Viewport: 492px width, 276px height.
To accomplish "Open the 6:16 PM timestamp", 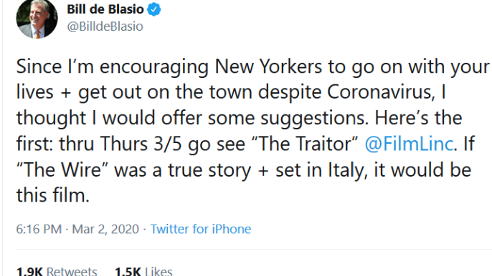I will pos(39,229).
